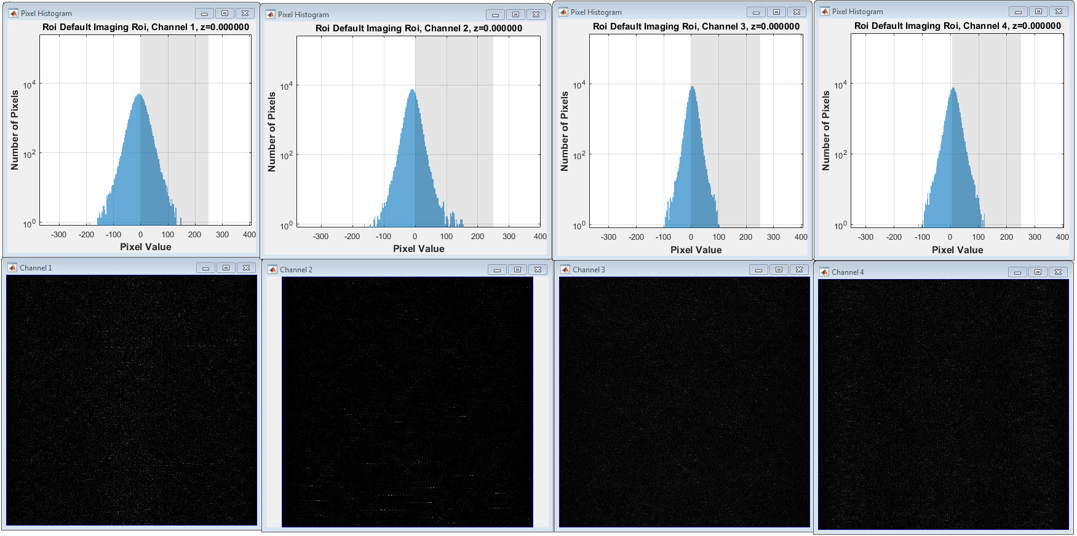Click 'Pixel Value' axis label in Channel 3 histogram
1077x536 pixels.
tap(696, 250)
